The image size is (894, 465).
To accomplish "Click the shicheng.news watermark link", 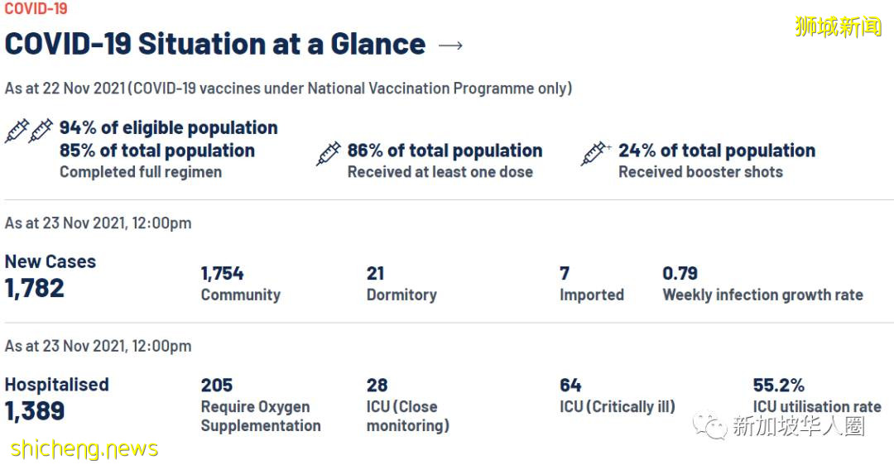I will tap(84, 449).
